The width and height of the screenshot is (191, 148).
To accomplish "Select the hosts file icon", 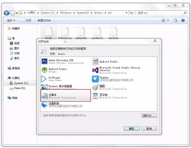I will 49,32.
